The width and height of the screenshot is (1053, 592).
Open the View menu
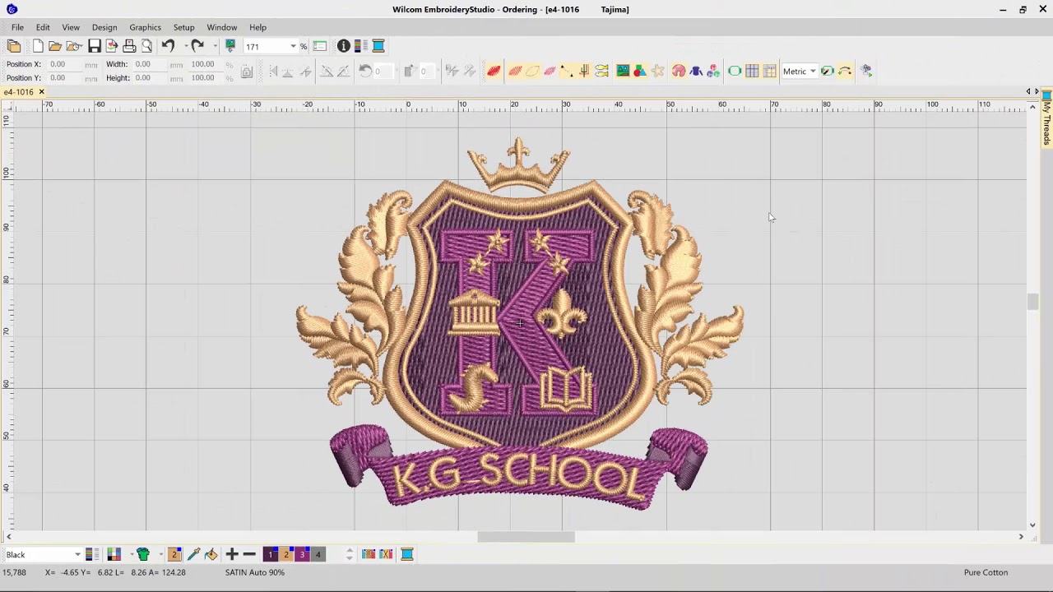click(x=71, y=27)
